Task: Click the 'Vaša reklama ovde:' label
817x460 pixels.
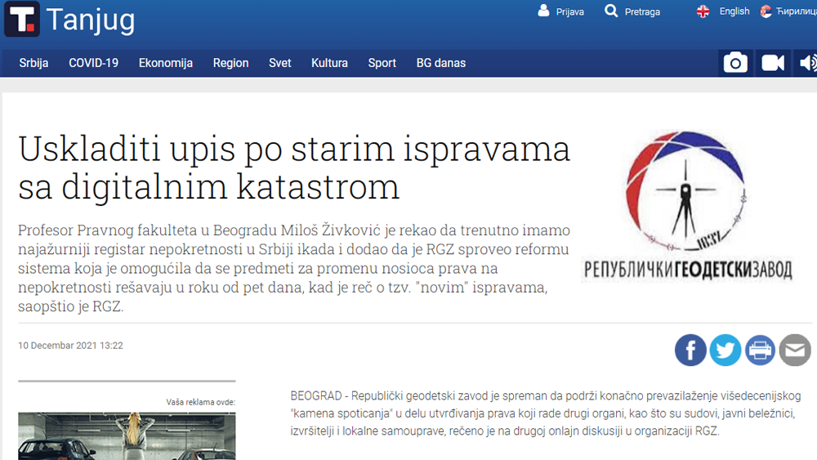Action: 201,402
